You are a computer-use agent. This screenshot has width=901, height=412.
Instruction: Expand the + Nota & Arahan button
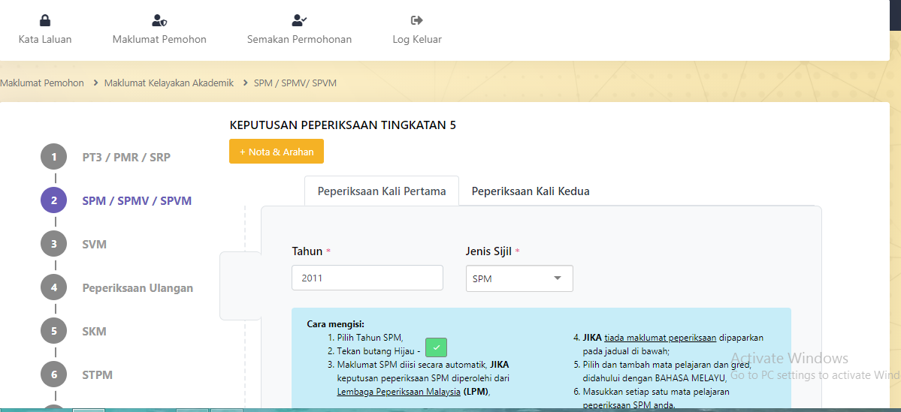[x=277, y=152]
